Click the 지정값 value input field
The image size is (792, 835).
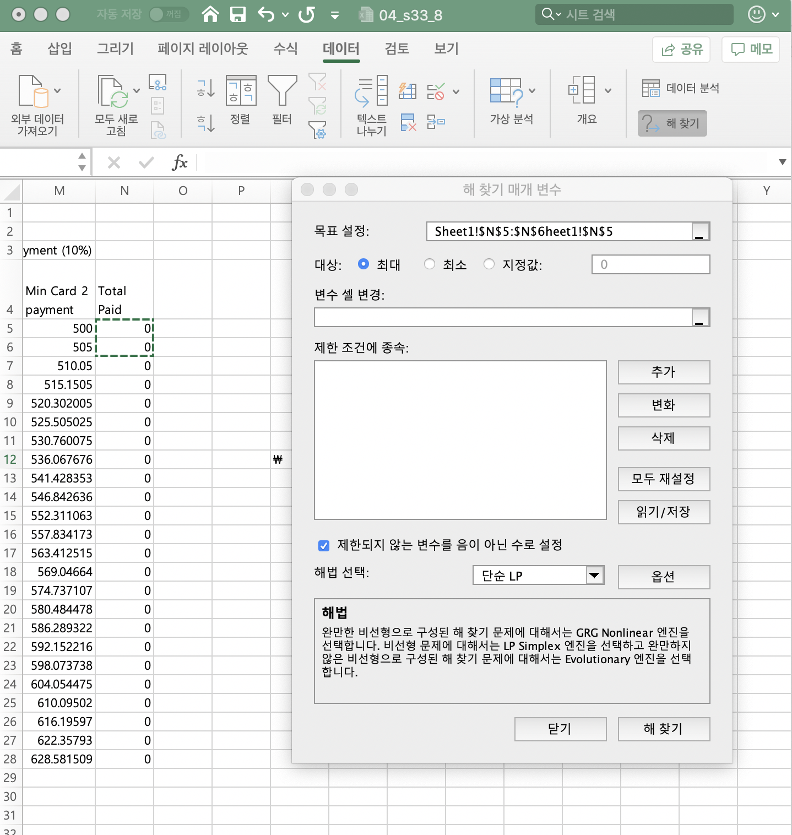pos(650,264)
